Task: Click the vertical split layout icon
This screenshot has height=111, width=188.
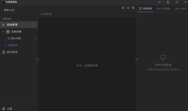Action: 128,8
